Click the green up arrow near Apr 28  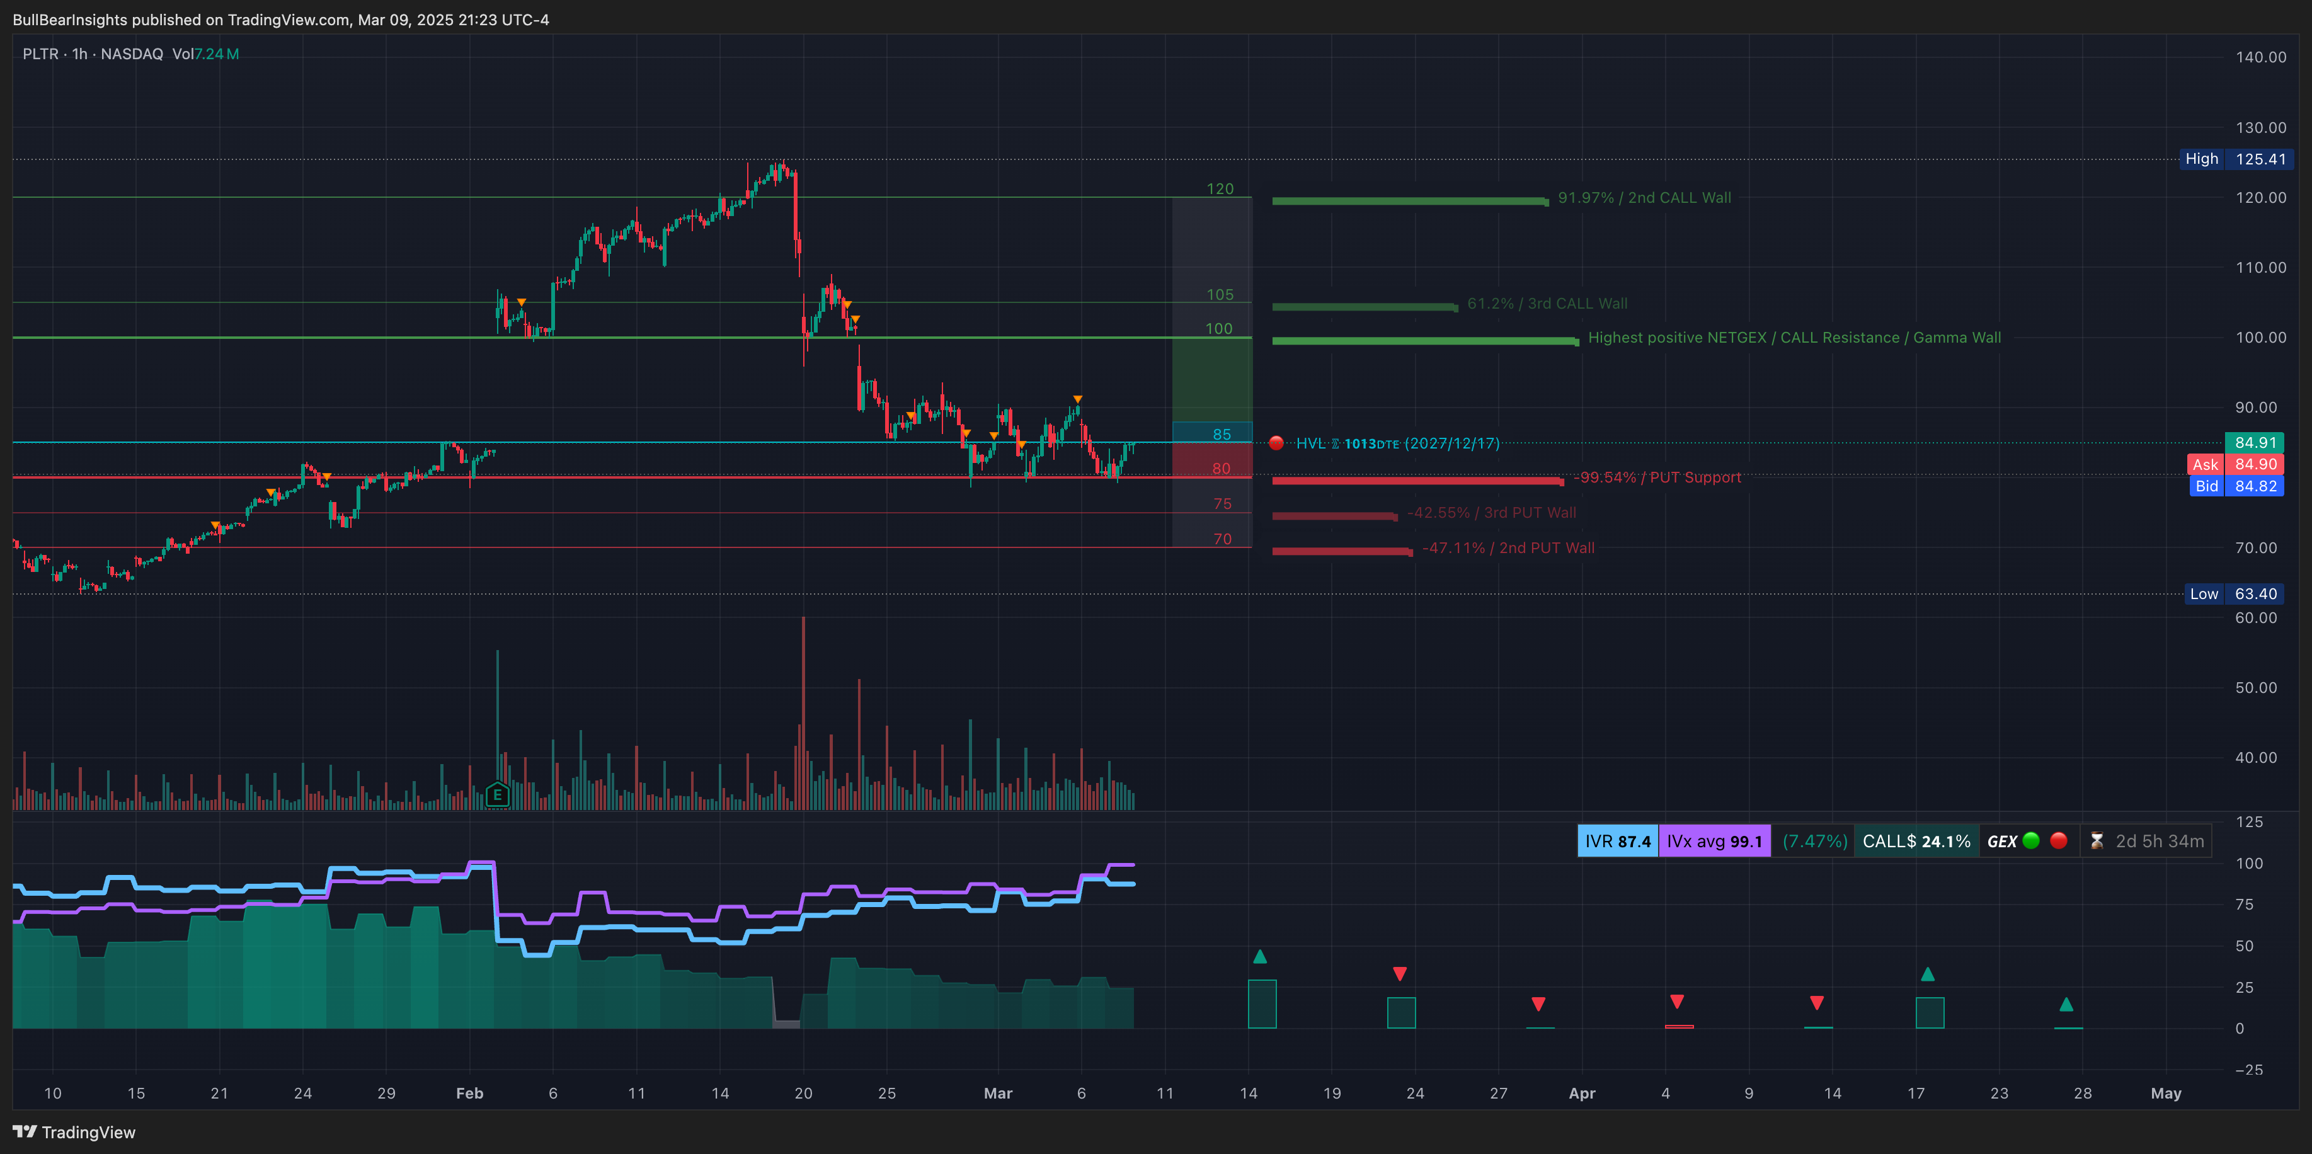2066,1004
